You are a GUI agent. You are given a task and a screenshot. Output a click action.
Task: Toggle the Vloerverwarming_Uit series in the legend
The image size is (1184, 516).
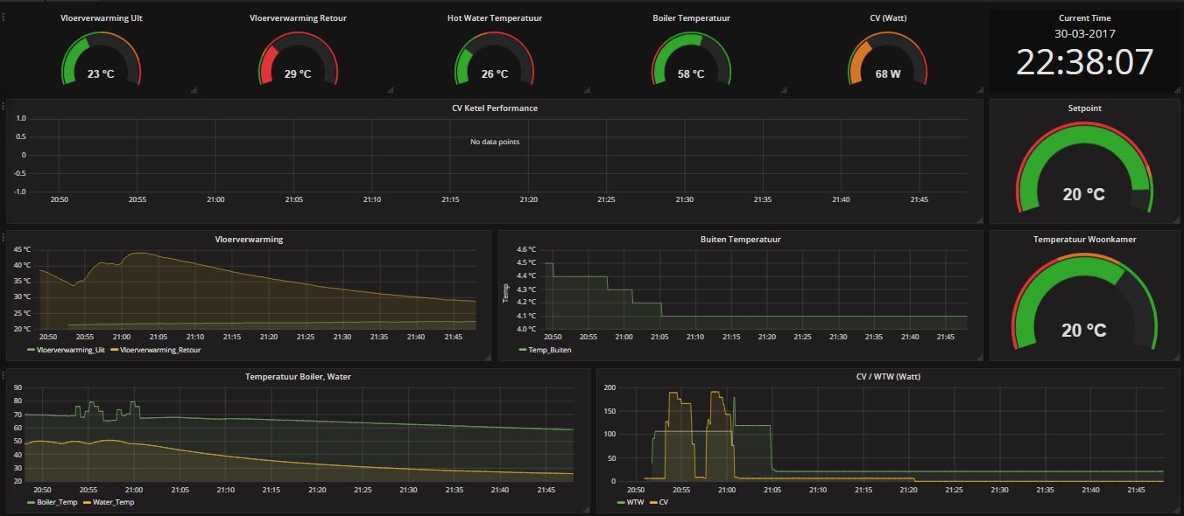coord(70,350)
